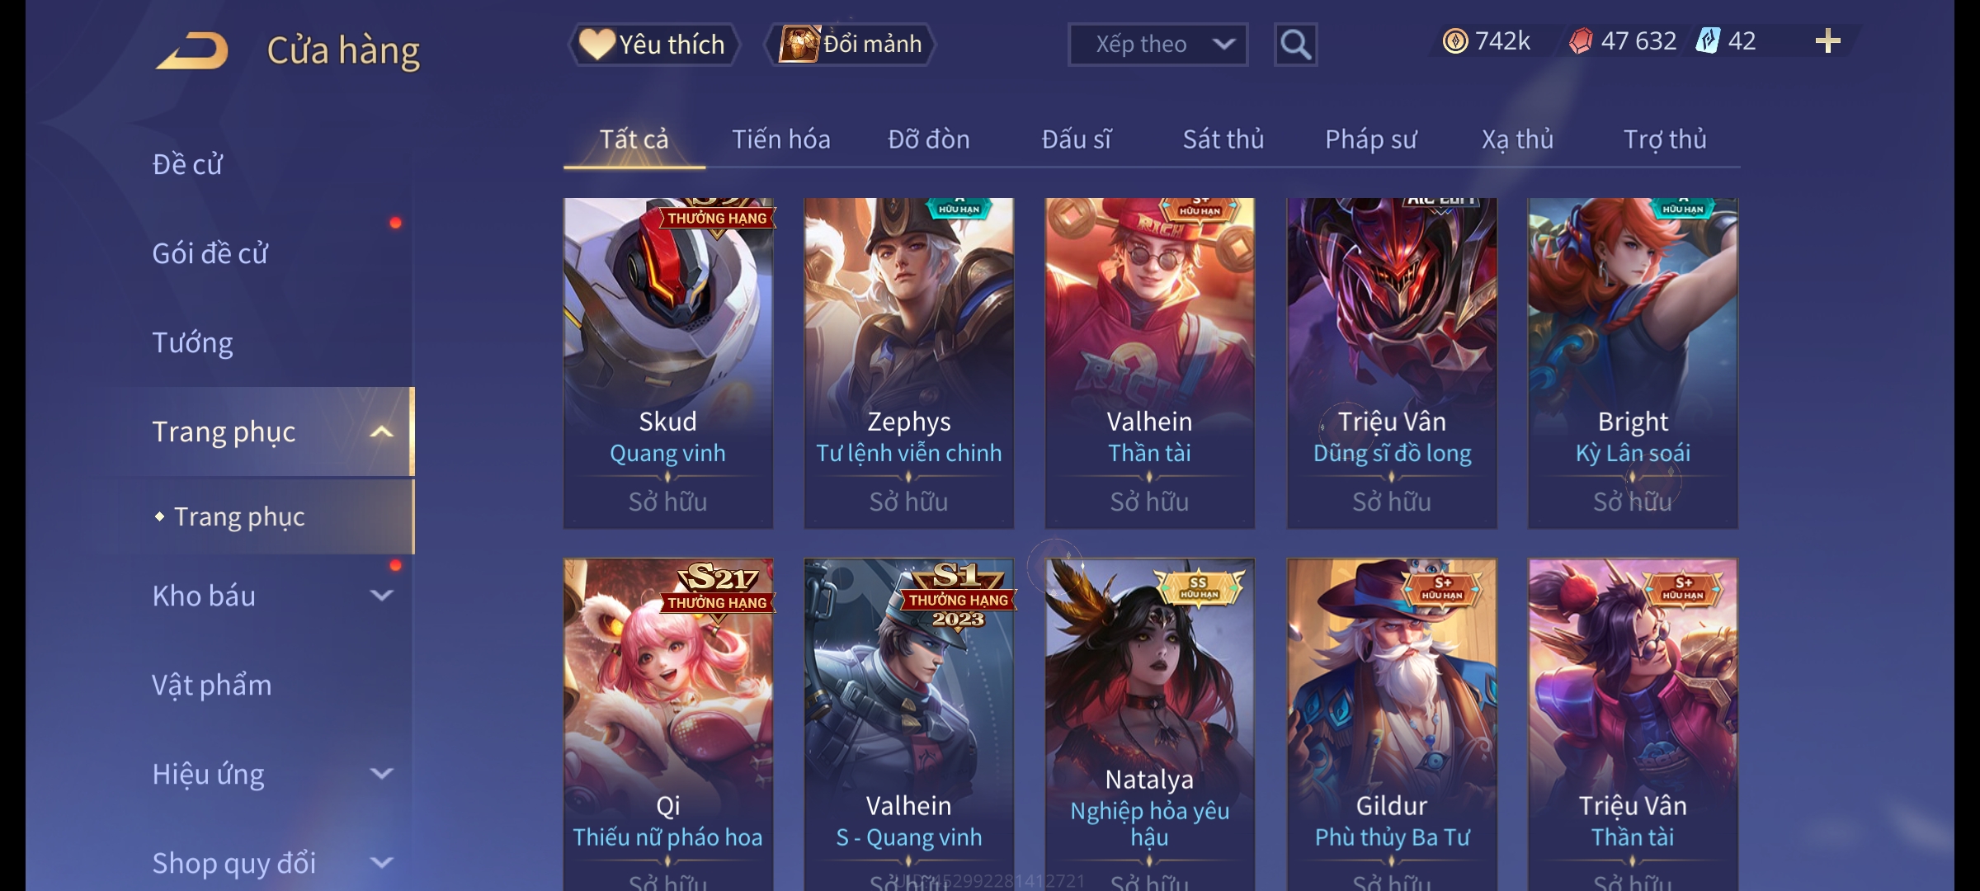Collapse the Trang phục sidebar section

click(382, 431)
